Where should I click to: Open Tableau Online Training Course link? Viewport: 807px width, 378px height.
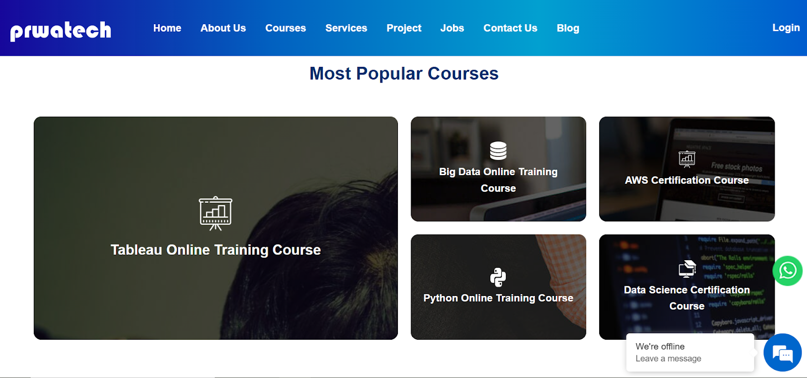[216, 250]
